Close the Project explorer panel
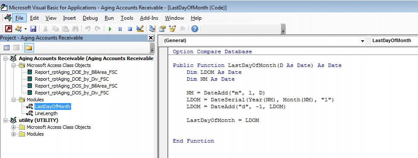Screen dimensions: 418x158 coord(151,38)
